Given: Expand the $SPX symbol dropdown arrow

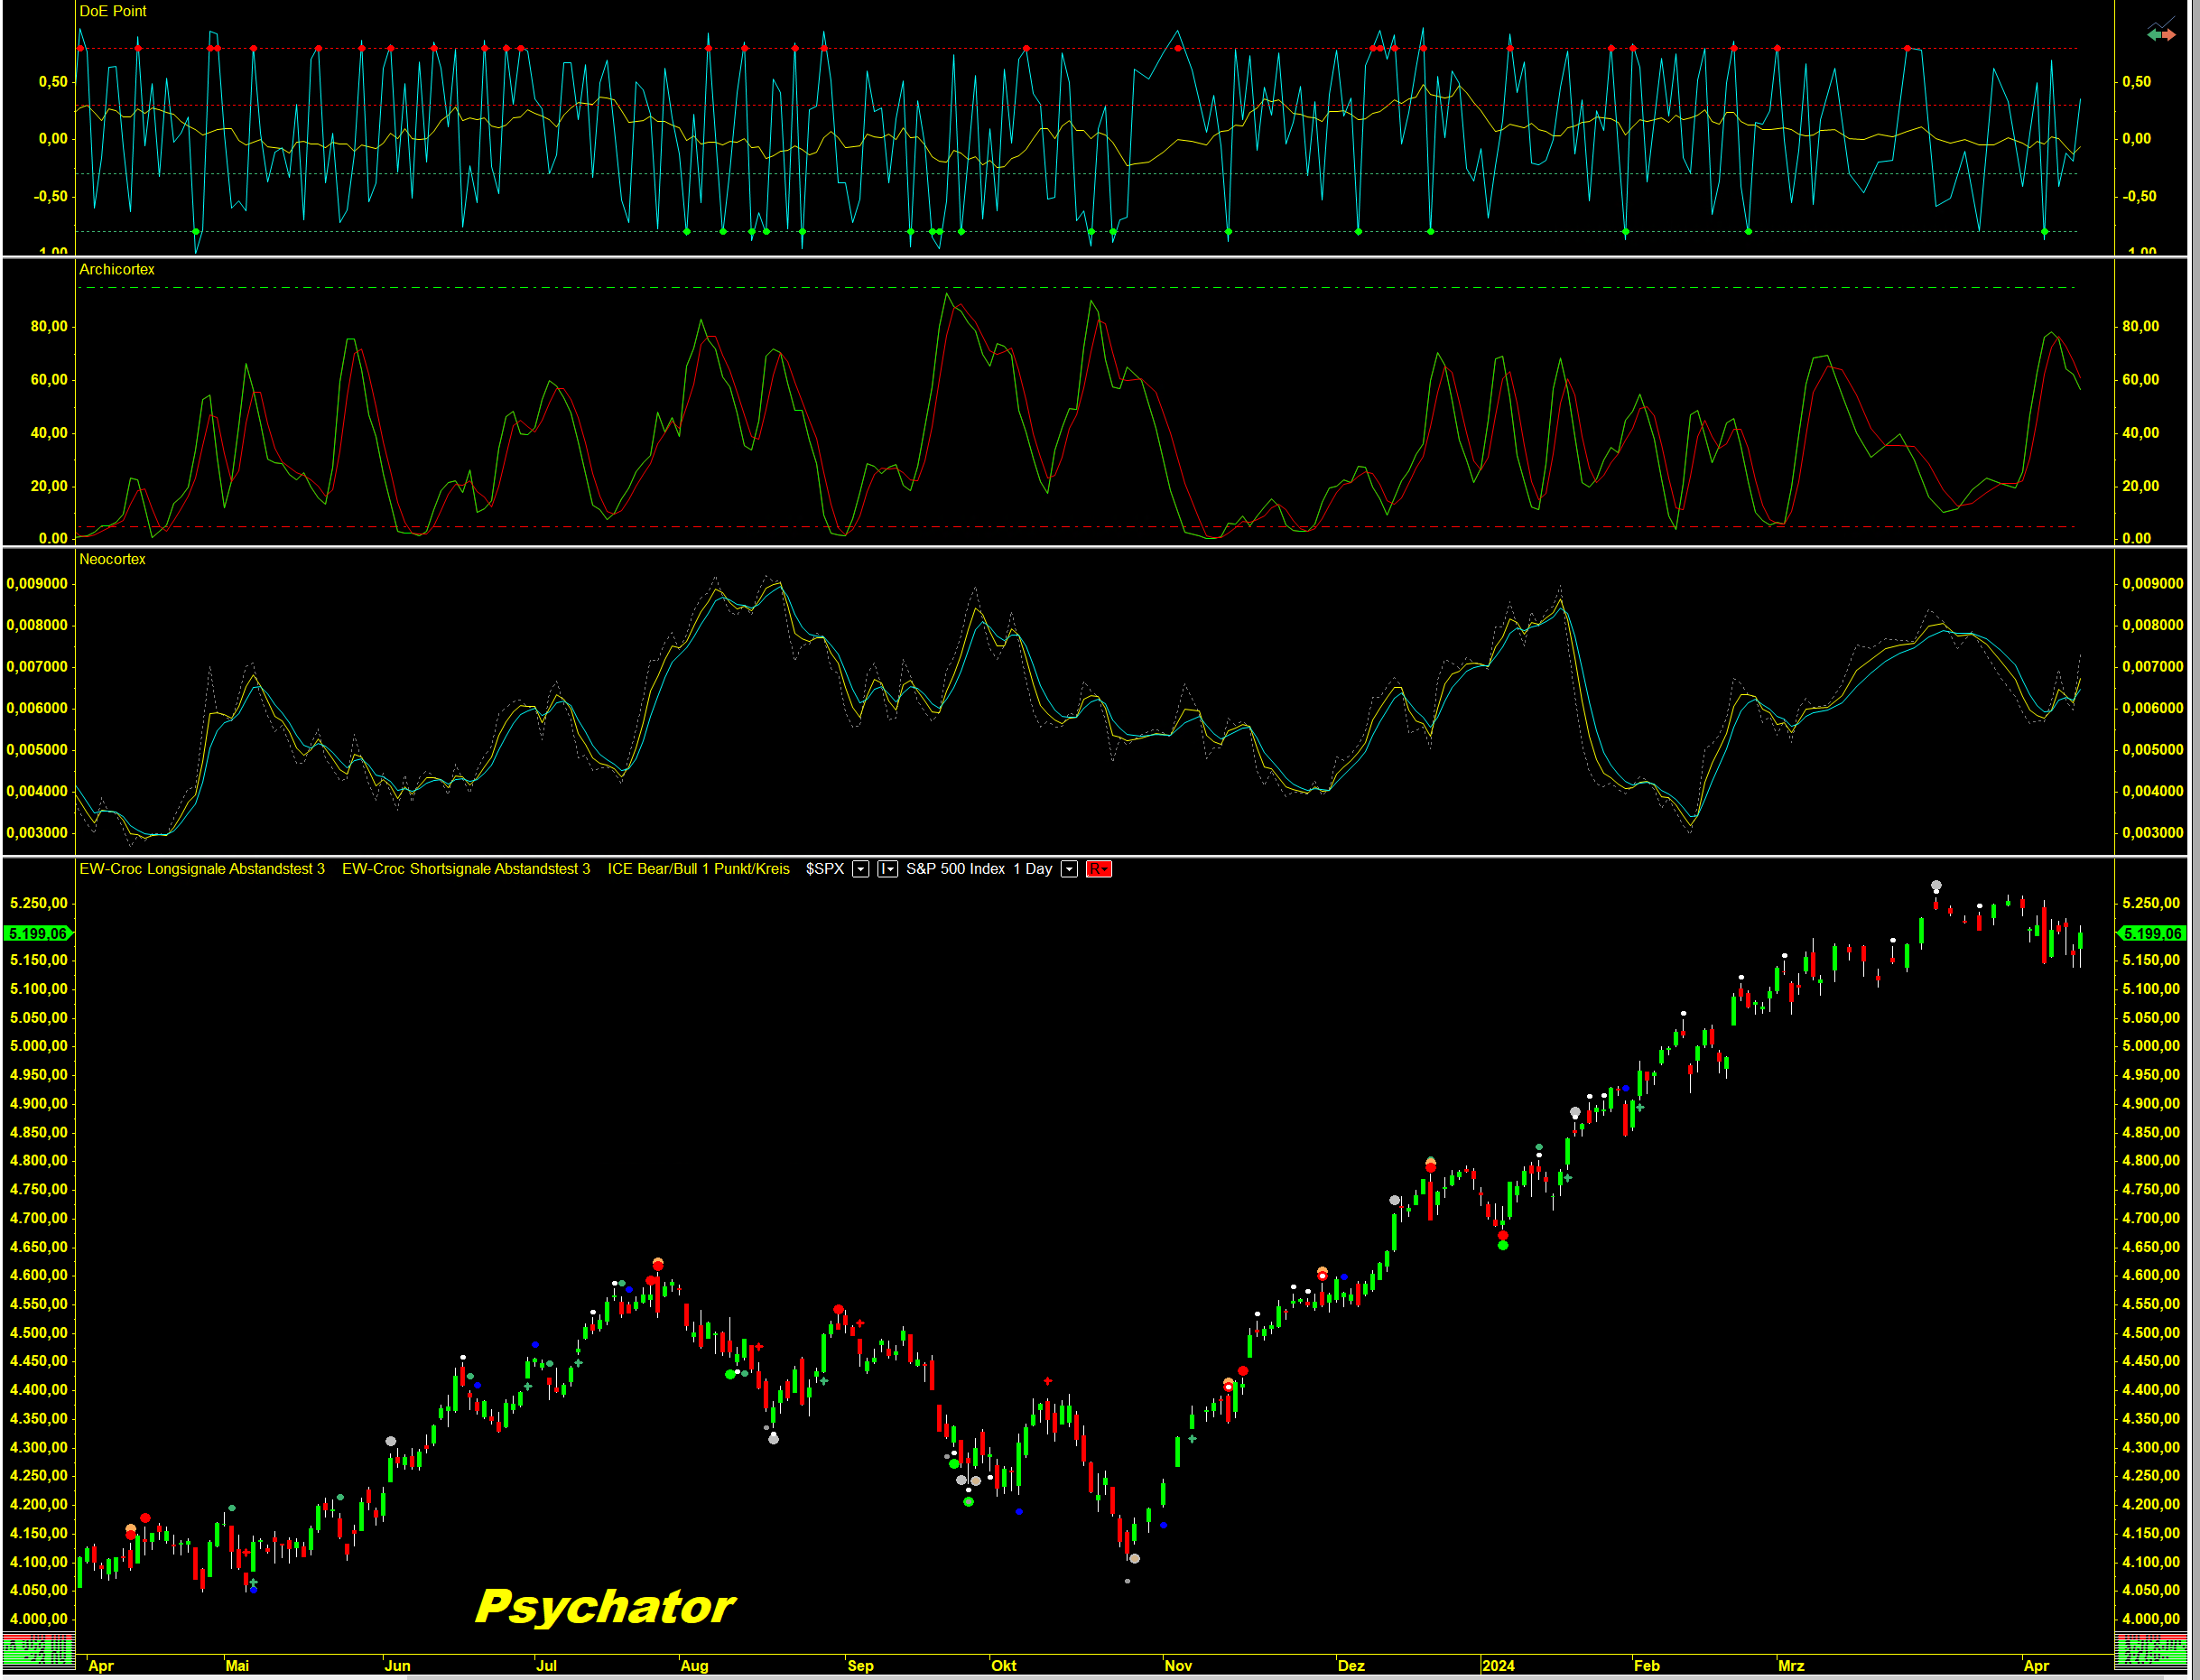Looking at the screenshot, I should [860, 869].
